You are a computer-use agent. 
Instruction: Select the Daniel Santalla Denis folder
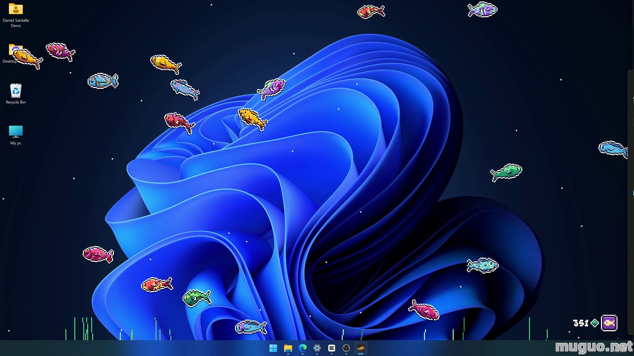(x=16, y=15)
